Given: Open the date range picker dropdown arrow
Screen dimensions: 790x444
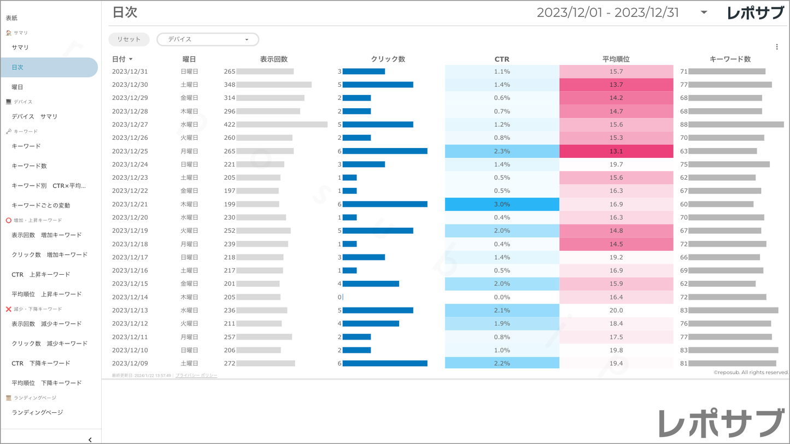Looking at the screenshot, I should point(704,13).
